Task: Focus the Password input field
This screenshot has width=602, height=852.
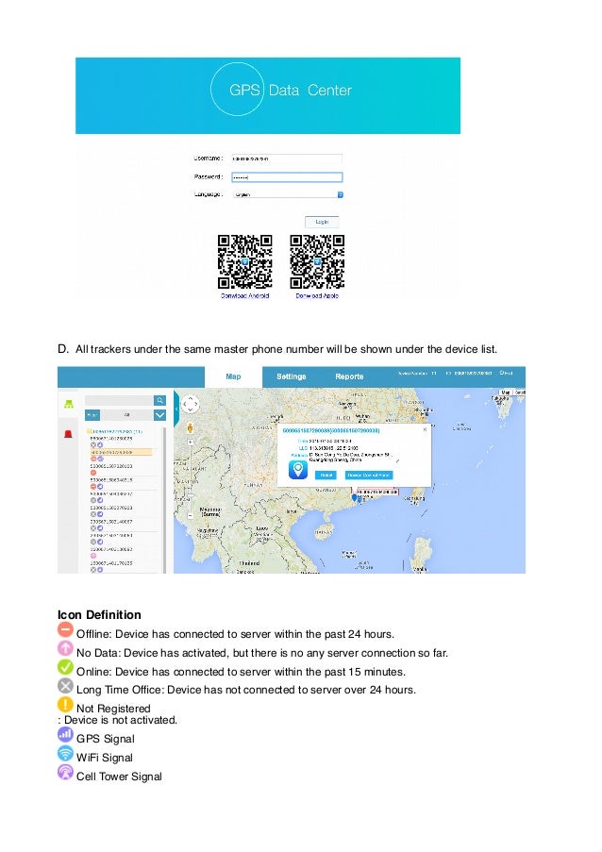Action: point(287,177)
